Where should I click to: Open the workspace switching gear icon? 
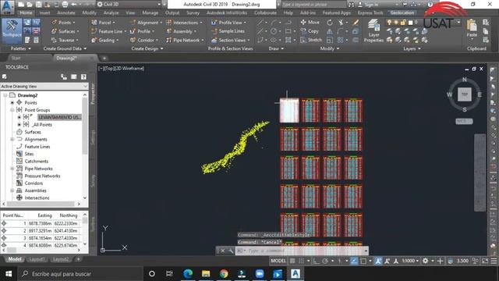pos(425,261)
